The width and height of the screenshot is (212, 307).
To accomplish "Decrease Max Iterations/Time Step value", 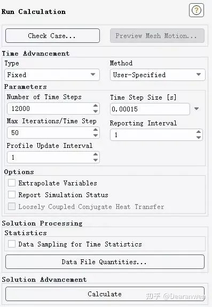I will (95, 136).
